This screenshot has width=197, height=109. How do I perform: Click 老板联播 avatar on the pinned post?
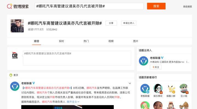[15, 86]
